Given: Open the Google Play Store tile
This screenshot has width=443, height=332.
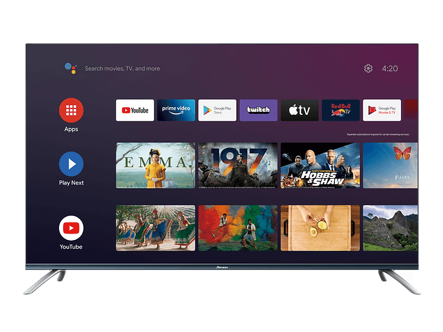Looking at the screenshot, I should pyautogui.click(x=217, y=110).
